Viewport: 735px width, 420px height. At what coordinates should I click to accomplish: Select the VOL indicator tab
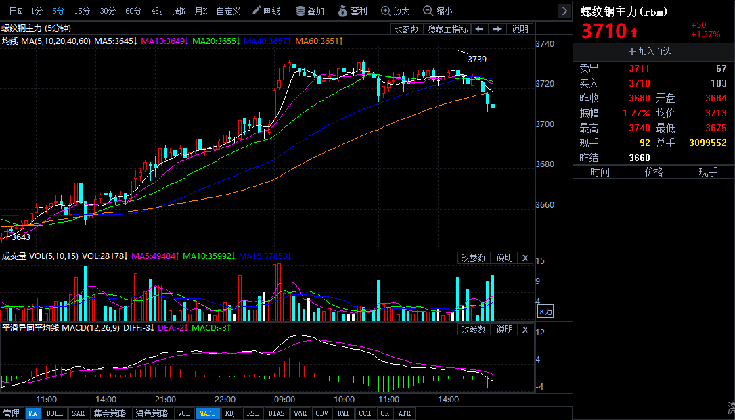coord(184,413)
